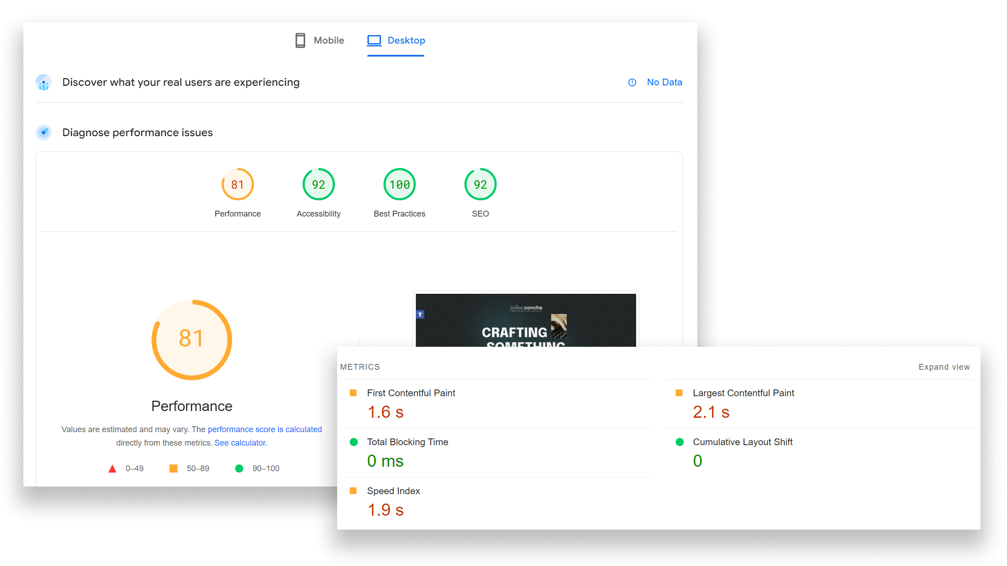Click the green 90–100 legend dot
The image size is (1007, 566).
[x=239, y=468]
